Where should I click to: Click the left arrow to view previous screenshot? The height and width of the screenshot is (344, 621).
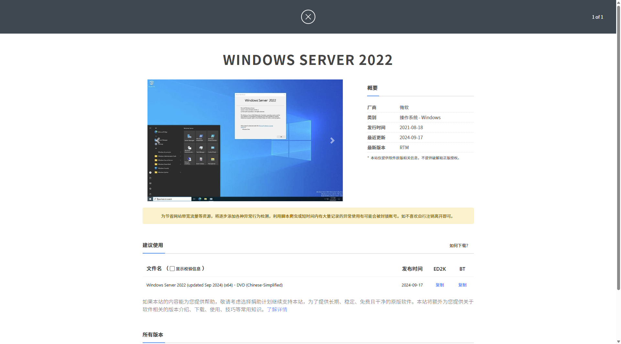click(158, 140)
